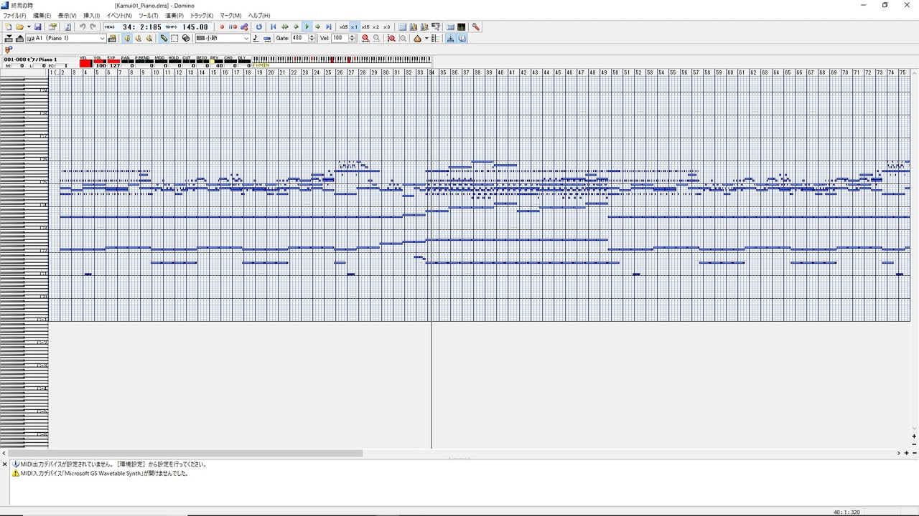Screen dimensions: 919x516
Task: Undo the last edit
Action: [82, 27]
